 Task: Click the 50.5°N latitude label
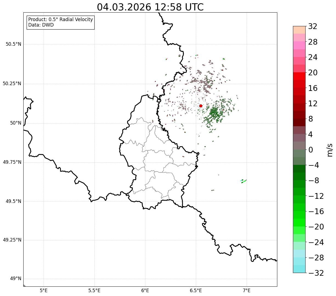click(x=13, y=44)
